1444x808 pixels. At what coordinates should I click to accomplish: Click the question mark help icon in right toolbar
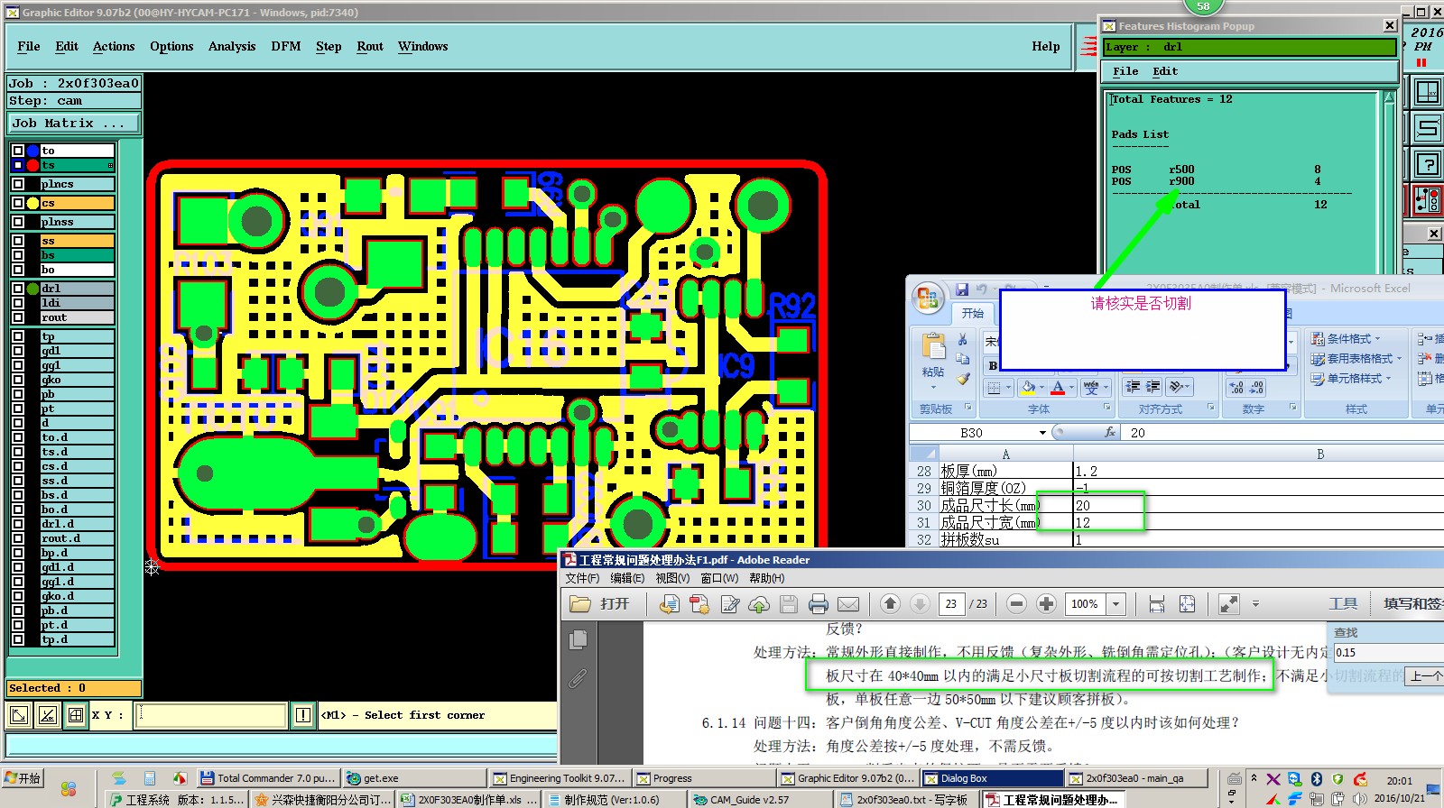point(1428,164)
